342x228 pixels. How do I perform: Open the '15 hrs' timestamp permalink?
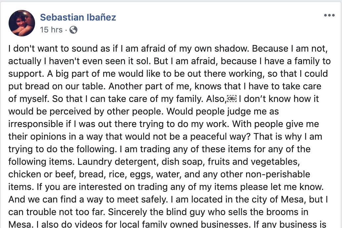51,30
